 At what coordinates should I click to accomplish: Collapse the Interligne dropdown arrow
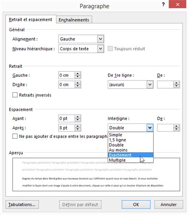pyautogui.click(x=150, y=127)
